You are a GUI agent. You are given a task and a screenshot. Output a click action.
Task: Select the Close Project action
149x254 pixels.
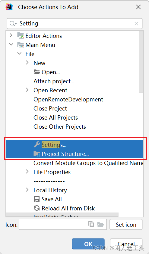point(50,108)
